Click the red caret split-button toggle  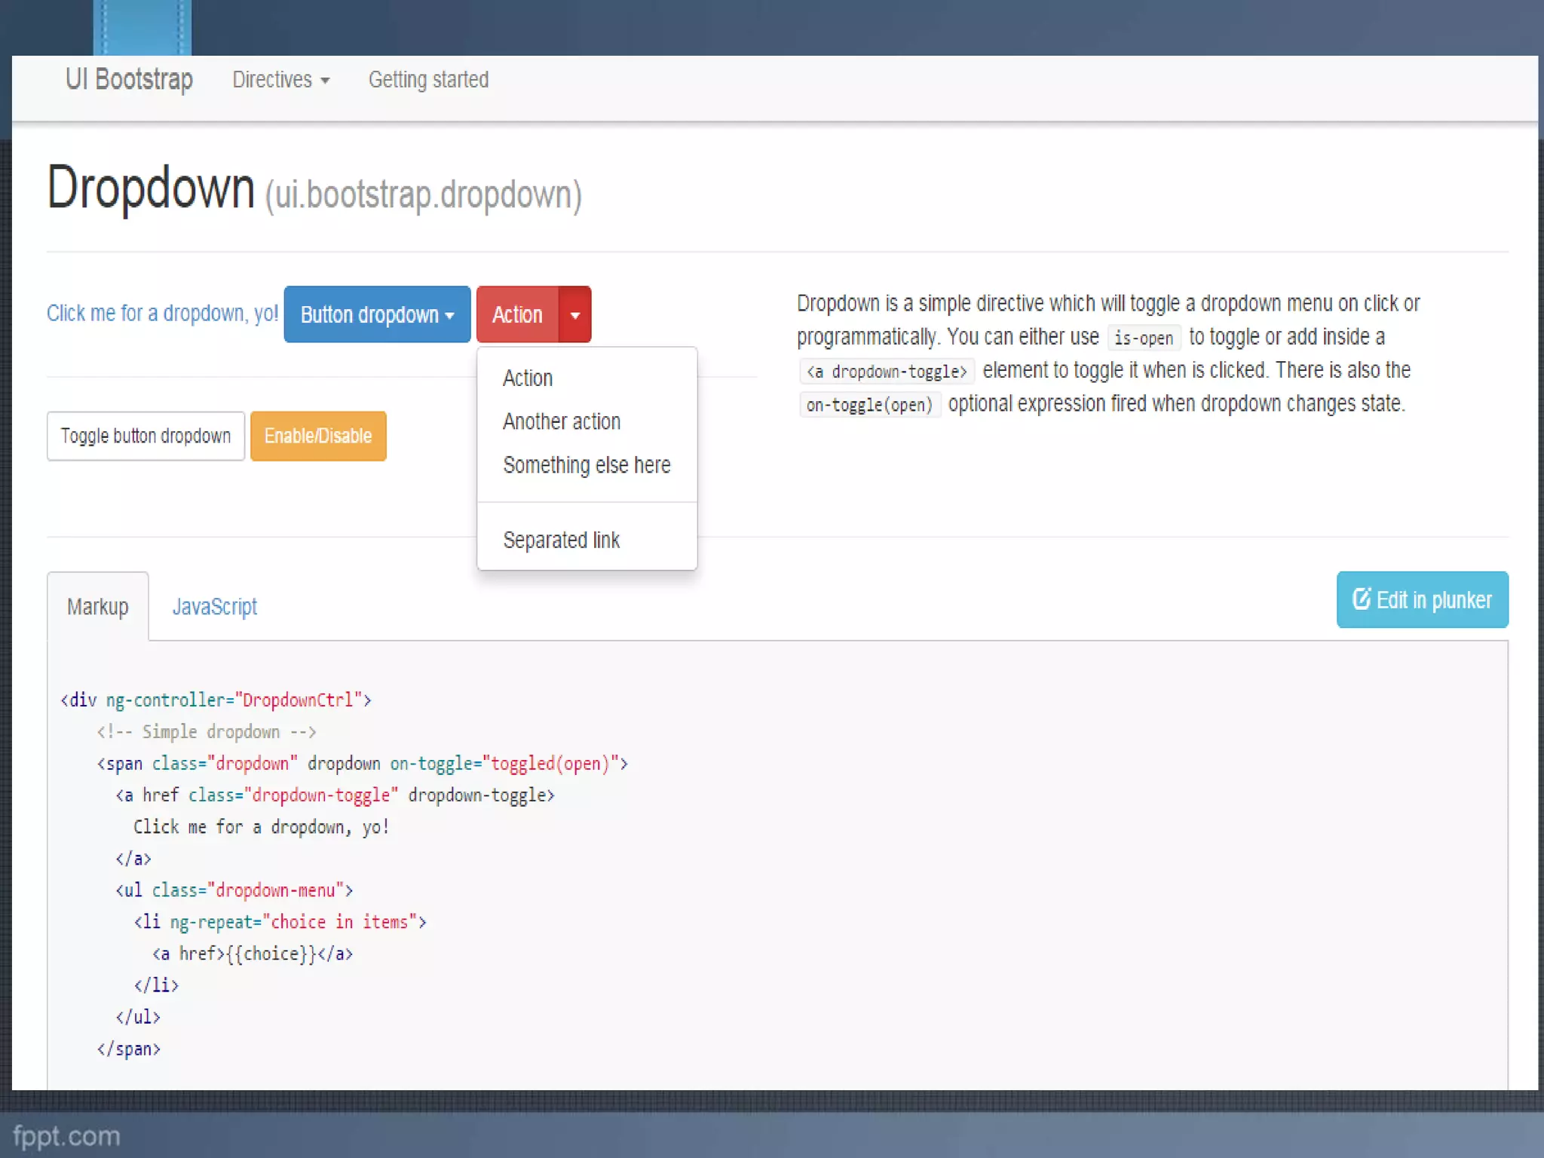574,315
